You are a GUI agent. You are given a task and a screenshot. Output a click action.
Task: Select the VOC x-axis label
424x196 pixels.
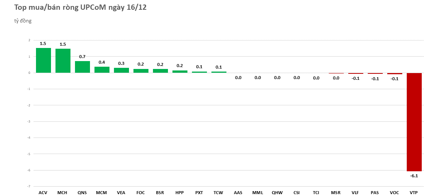pos(394,193)
